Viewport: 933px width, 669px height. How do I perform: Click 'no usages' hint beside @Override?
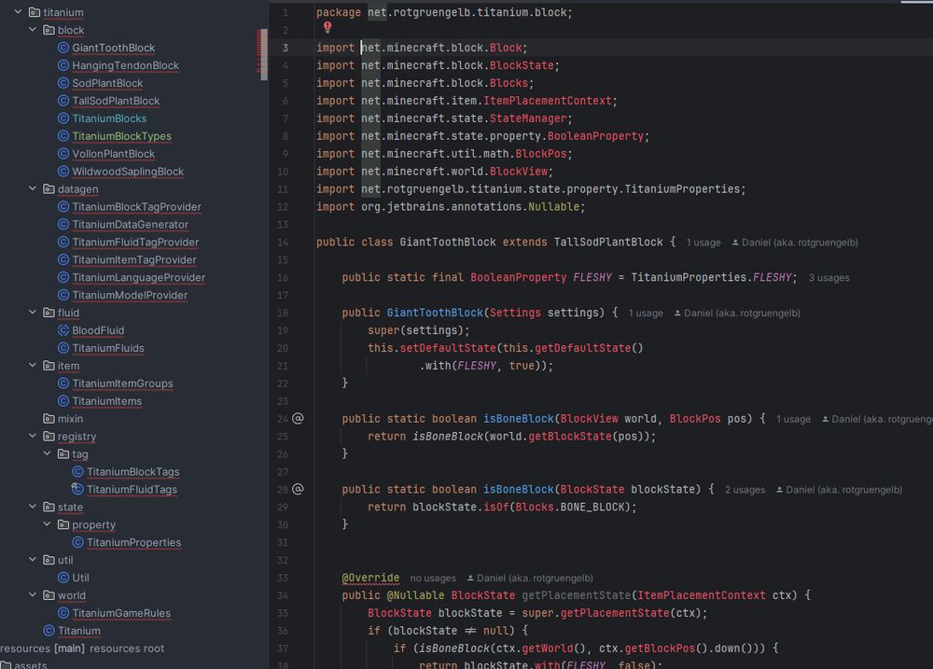pos(433,578)
